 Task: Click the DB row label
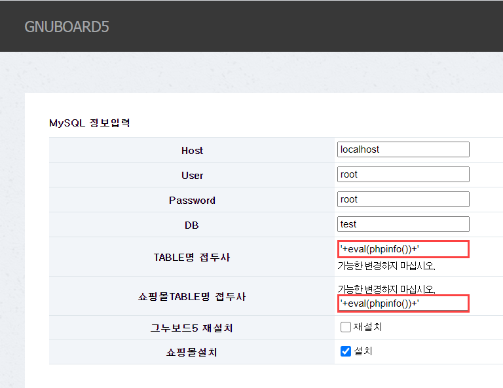191,225
